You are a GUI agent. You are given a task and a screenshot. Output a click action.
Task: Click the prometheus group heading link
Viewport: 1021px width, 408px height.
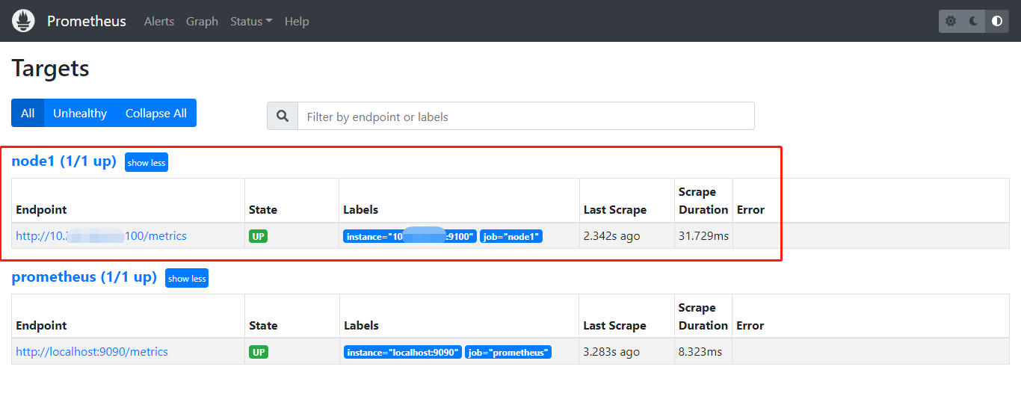click(84, 277)
